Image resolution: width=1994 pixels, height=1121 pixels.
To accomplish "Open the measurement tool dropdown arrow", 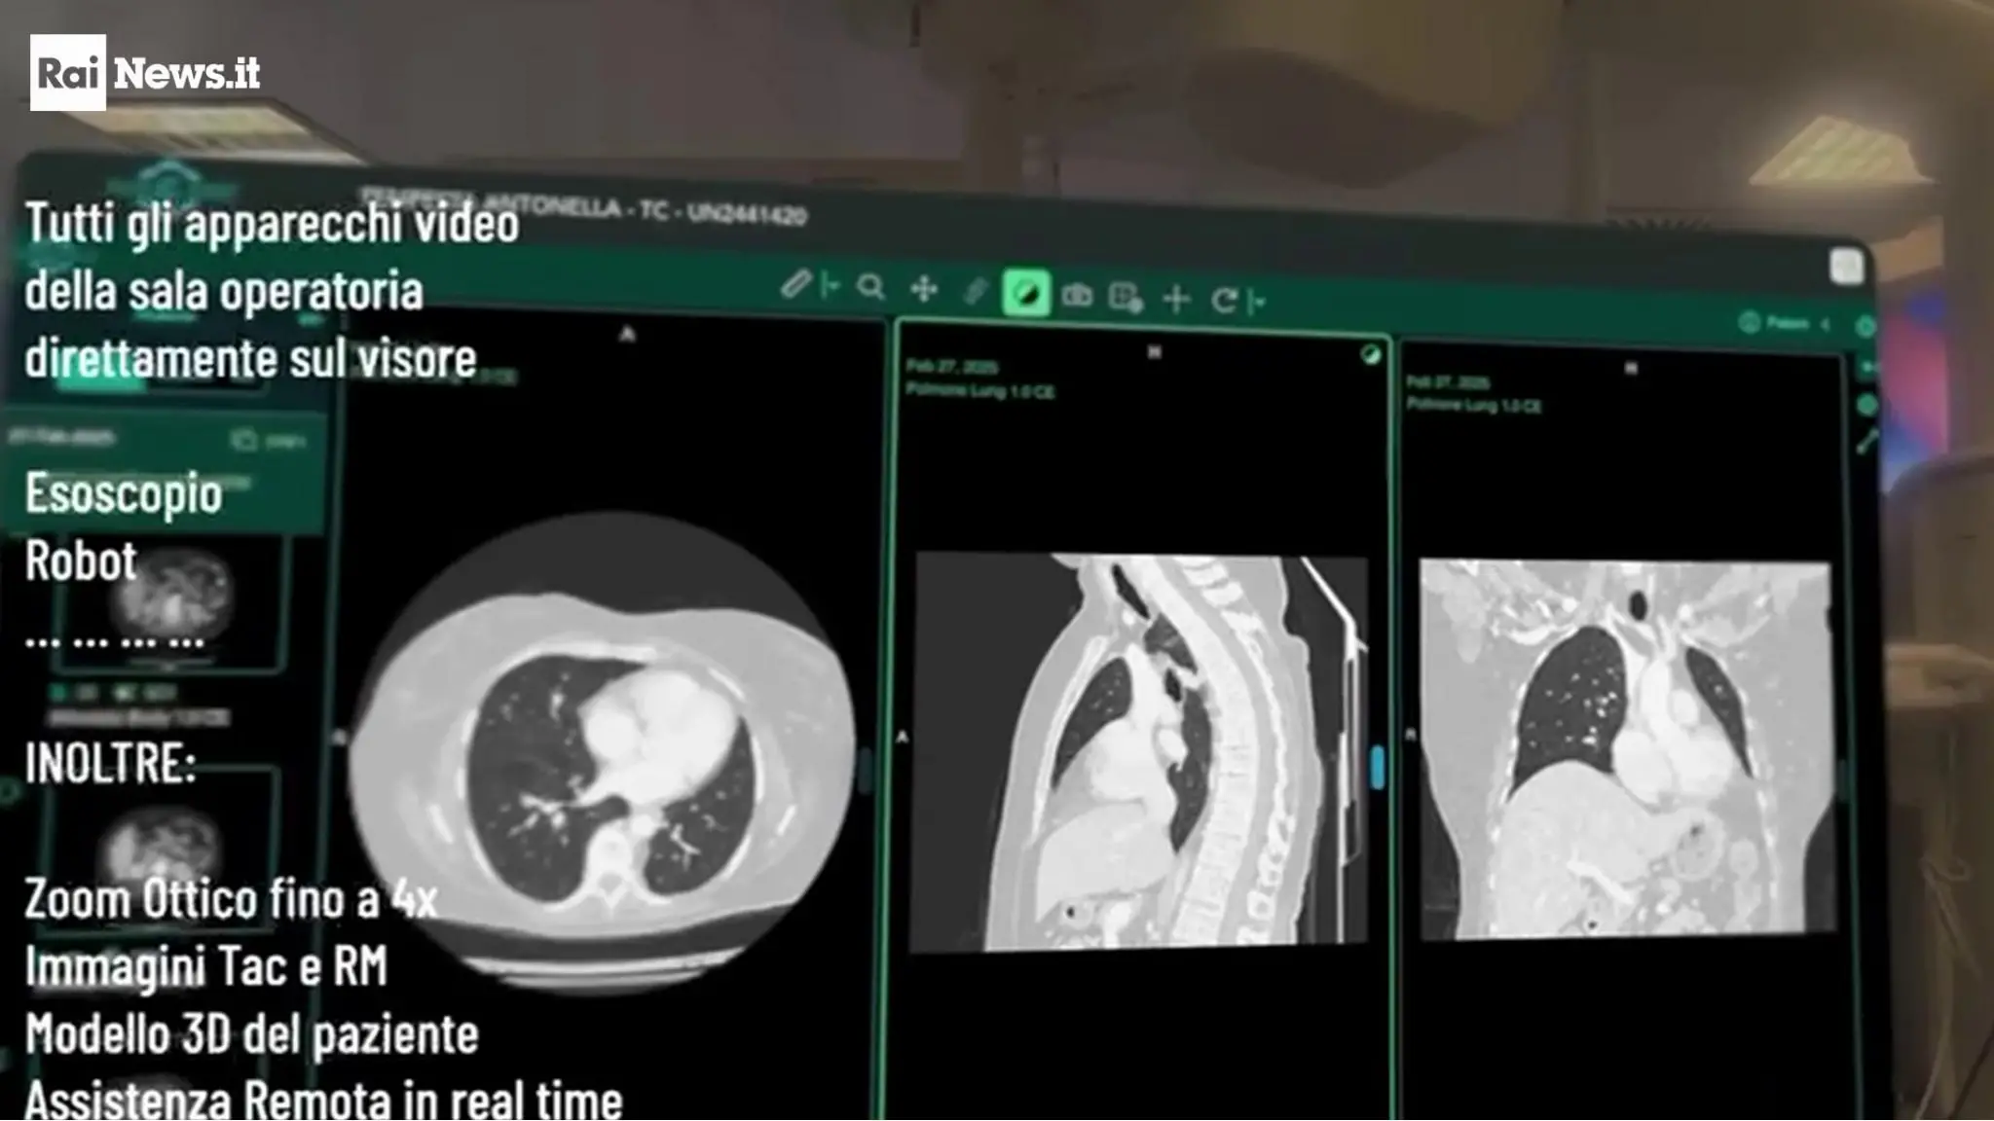I will pyautogui.click(x=830, y=286).
